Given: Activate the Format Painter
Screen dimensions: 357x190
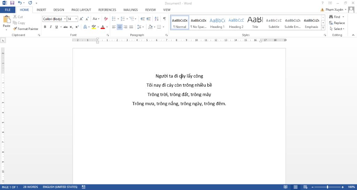Looking at the screenshot, I should coord(25,29).
